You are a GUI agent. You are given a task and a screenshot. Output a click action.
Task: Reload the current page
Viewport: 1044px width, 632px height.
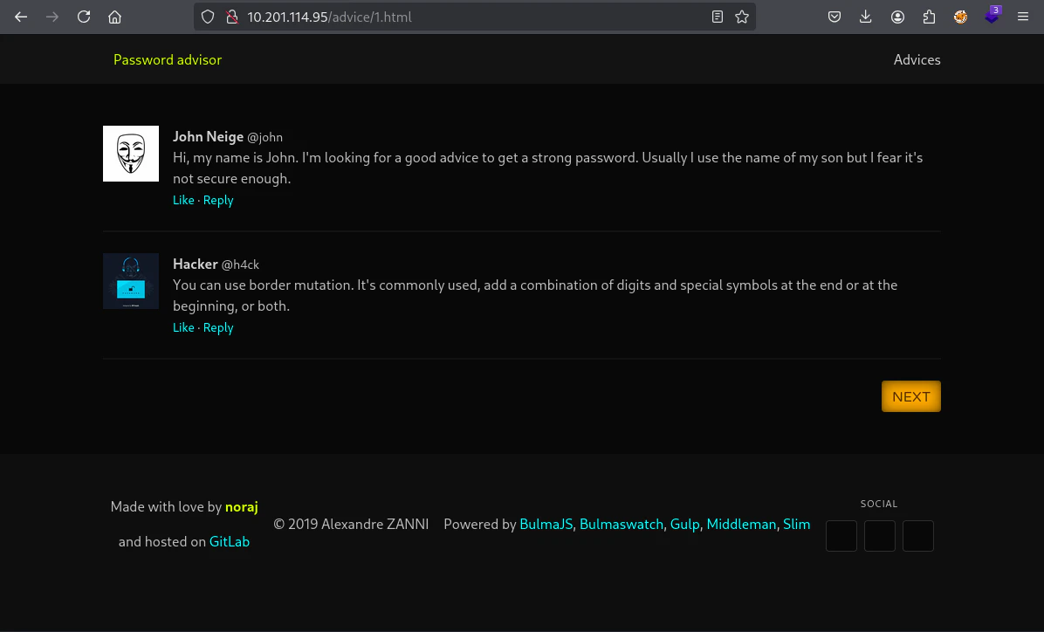click(84, 17)
